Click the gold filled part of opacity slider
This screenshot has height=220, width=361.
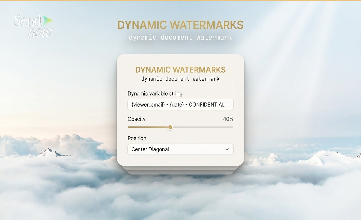tap(148, 127)
